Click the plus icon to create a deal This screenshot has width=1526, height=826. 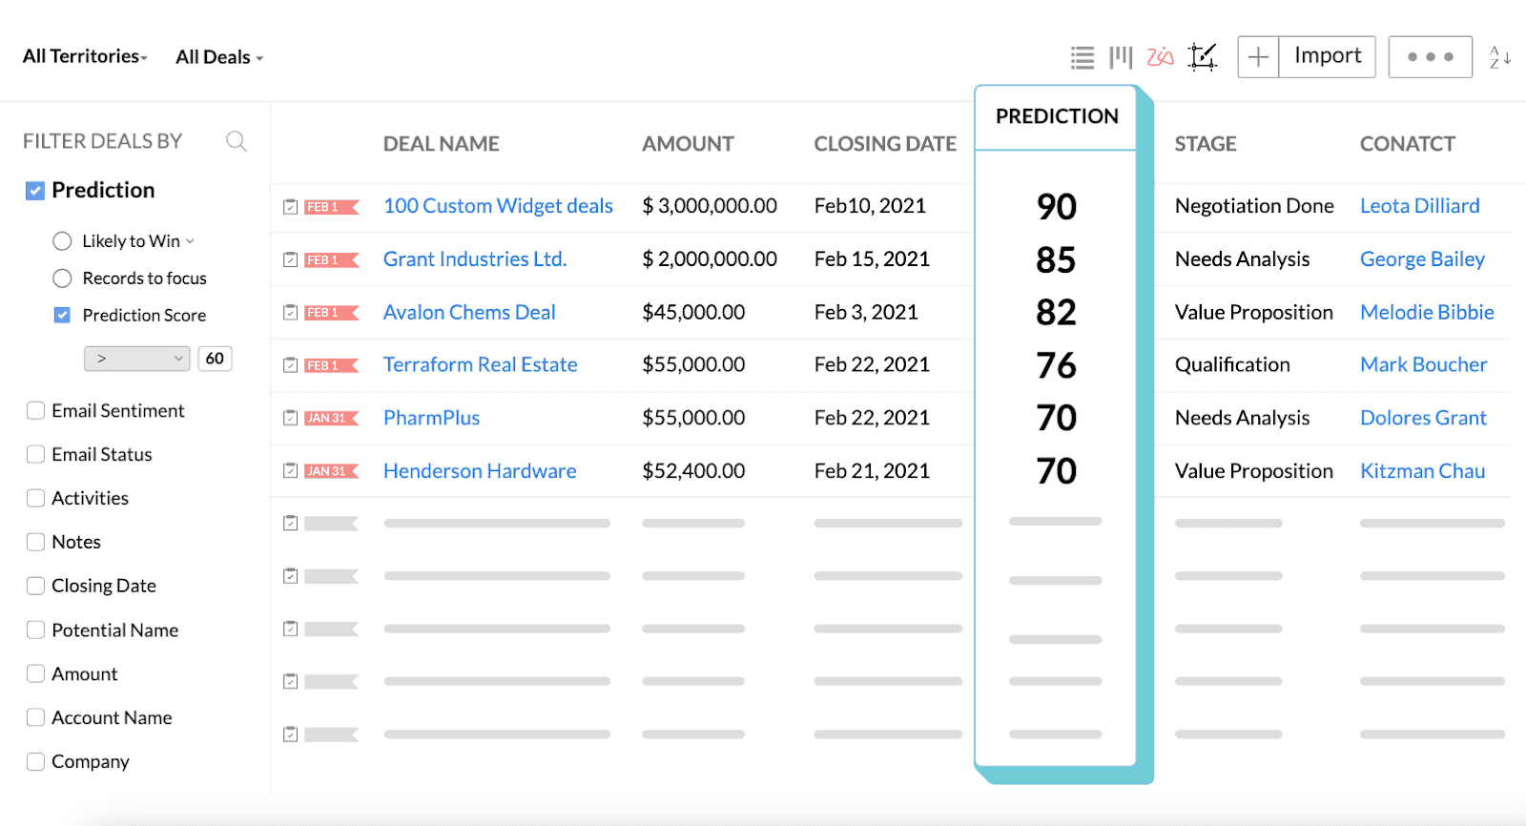click(1257, 56)
